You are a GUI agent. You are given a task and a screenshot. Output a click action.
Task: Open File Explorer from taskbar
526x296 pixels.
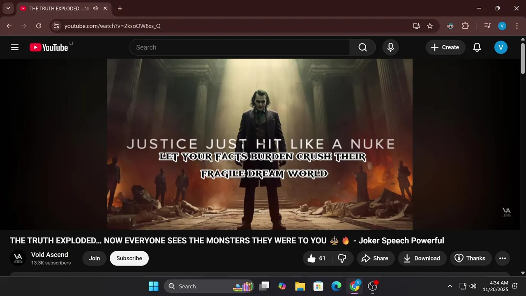click(300, 286)
